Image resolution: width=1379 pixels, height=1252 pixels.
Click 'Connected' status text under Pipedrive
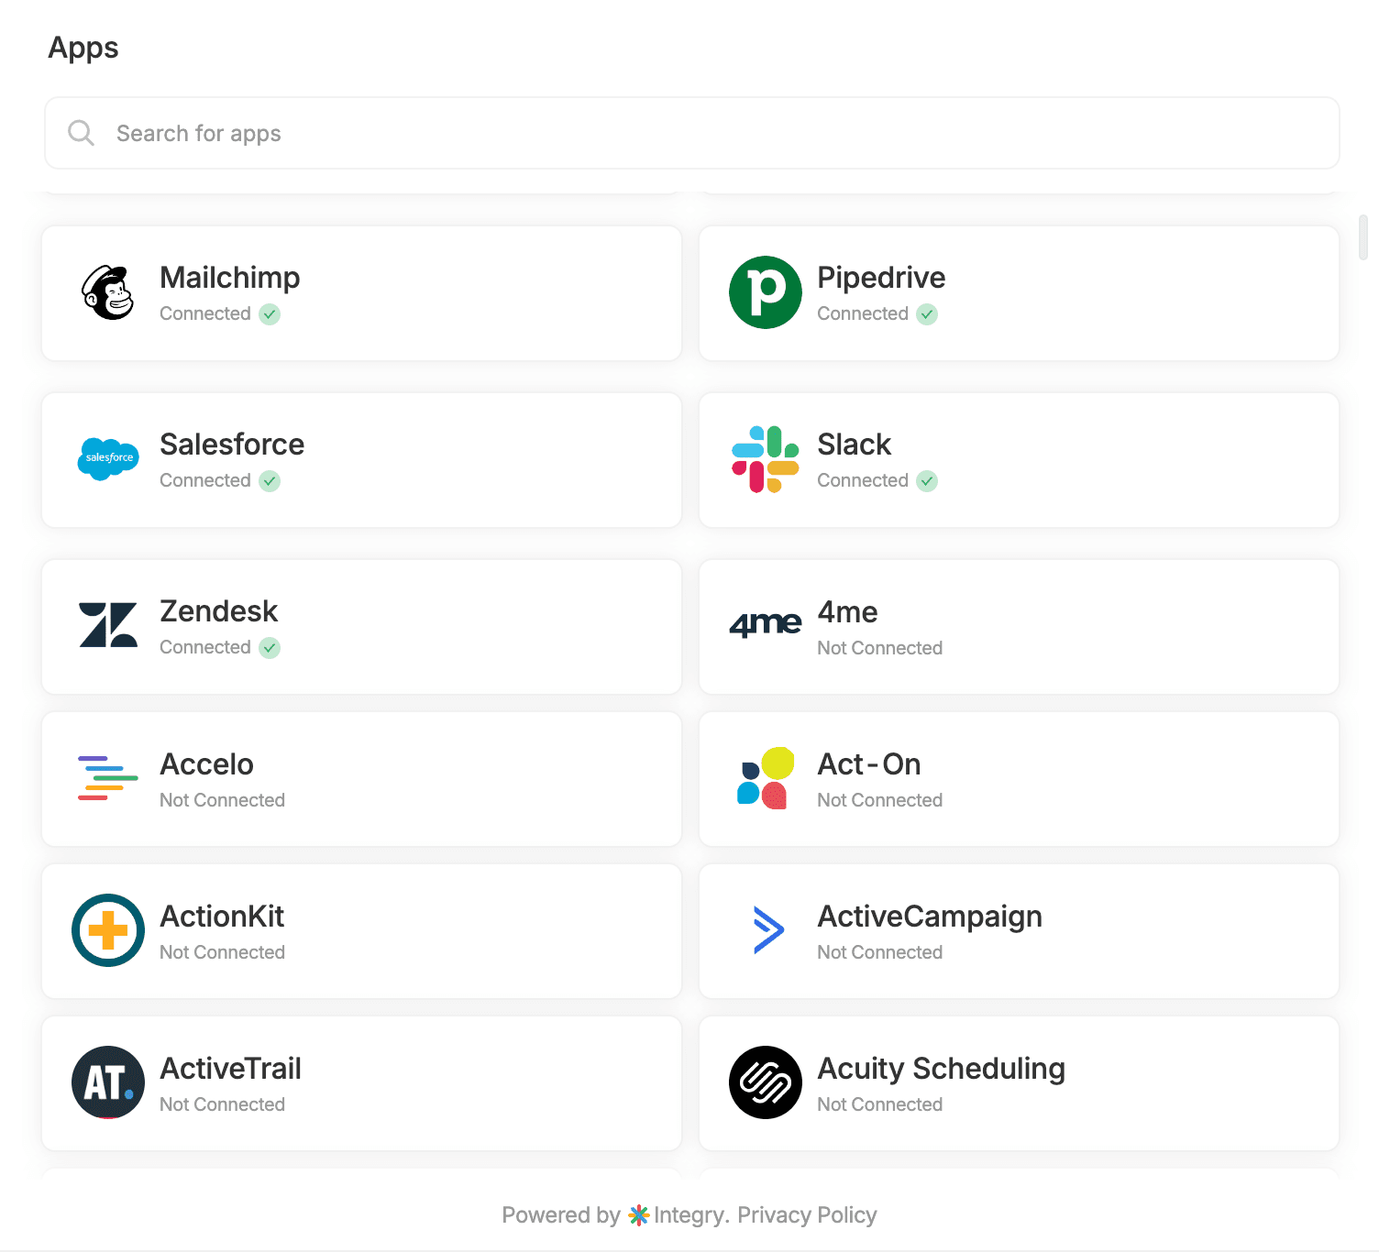(x=863, y=313)
